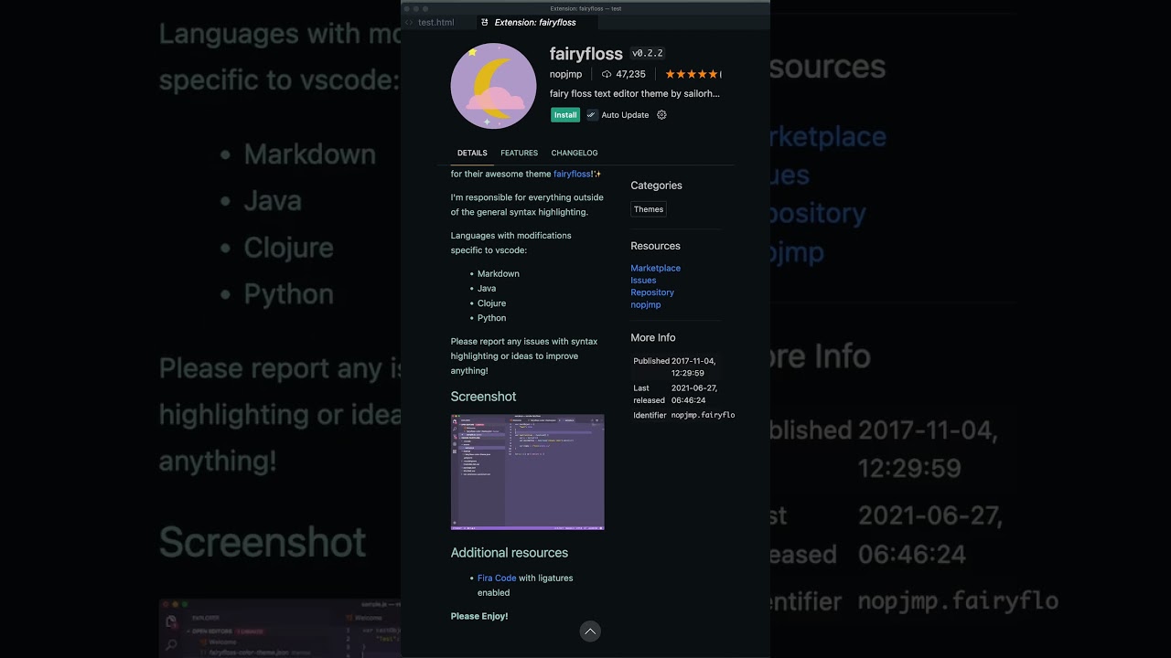This screenshot has width=1171, height=658.
Task: Open the Issues resource link
Action: pos(643,281)
